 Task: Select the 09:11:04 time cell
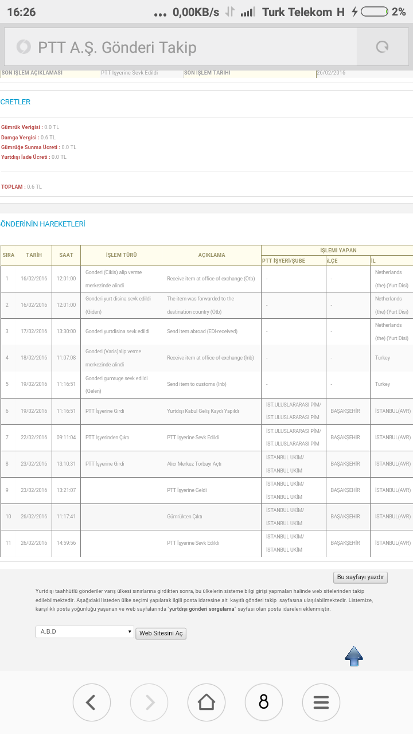pos(66,438)
